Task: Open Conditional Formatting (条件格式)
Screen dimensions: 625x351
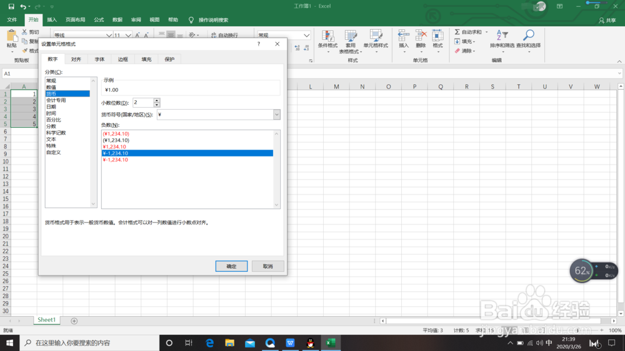Action: pos(327,41)
